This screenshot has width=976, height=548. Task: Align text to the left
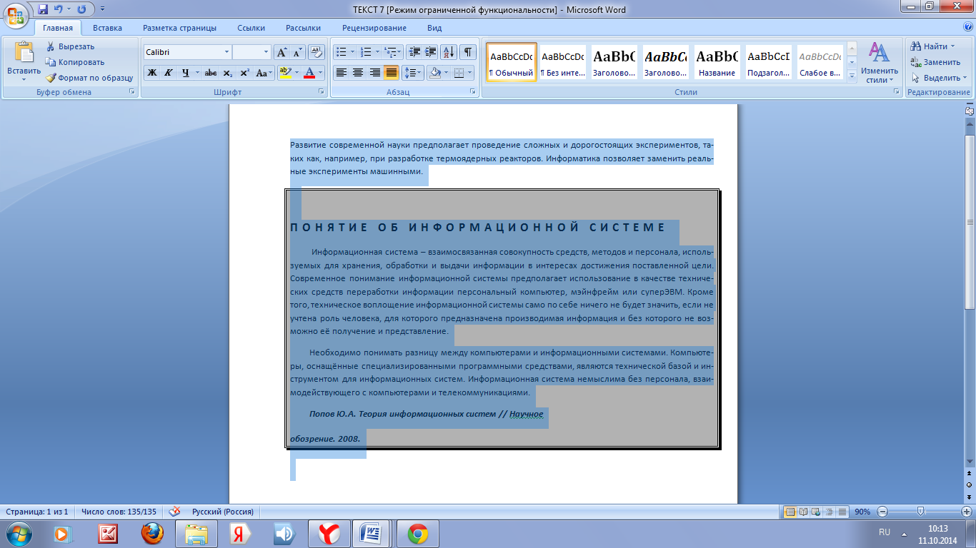[x=342, y=73]
